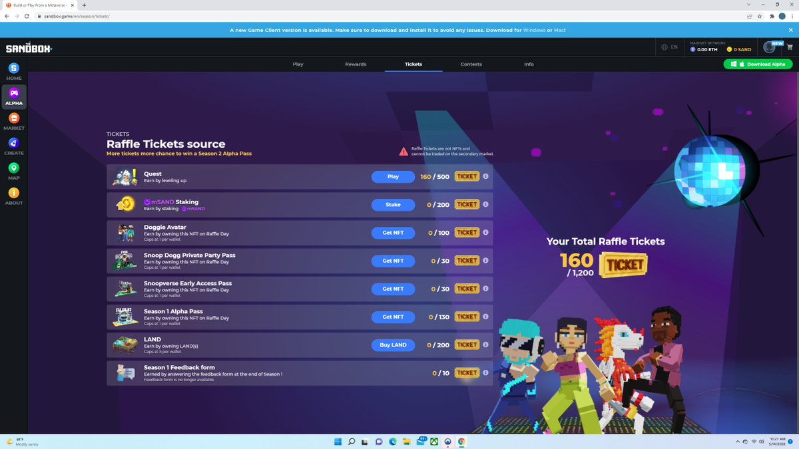Click 'Your Total Raffle Tickets' text
This screenshot has width=799, height=449.
pos(606,241)
